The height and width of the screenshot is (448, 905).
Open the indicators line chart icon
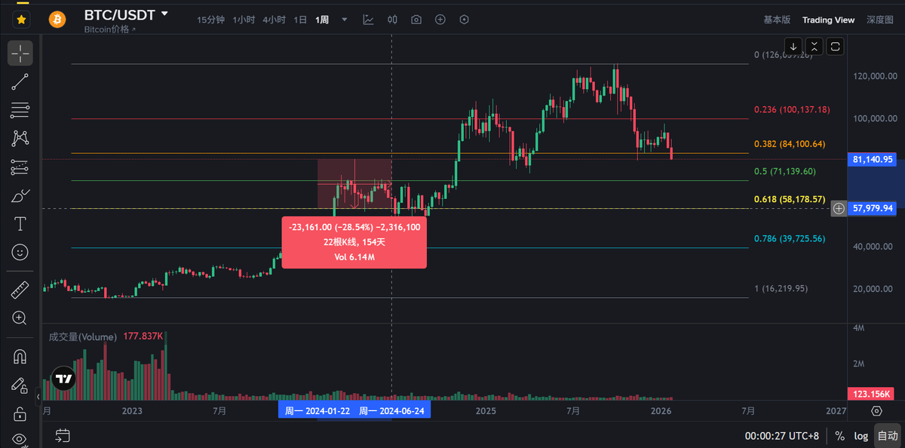point(368,20)
